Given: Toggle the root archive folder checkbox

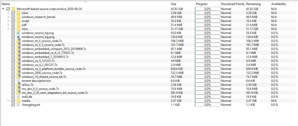Looking at the screenshot, I should click(8, 9).
